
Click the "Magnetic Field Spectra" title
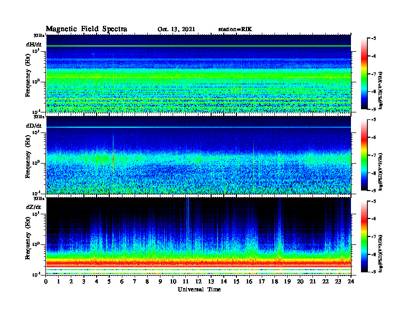pyautogui.click(x=86, y=29)
